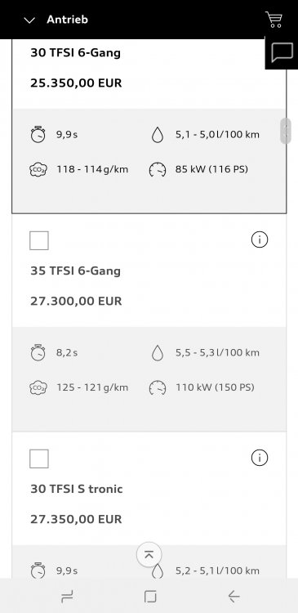The height and width of the screenshot is (613, 298).
Task: Collapse the Antrieb section chevron
Action: pyautogui.click(x=29, y=20)
